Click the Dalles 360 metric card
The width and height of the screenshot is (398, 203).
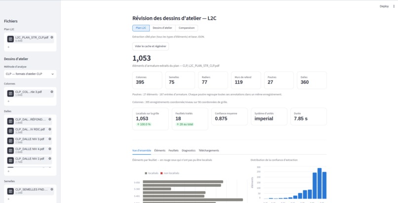point(312,80)
